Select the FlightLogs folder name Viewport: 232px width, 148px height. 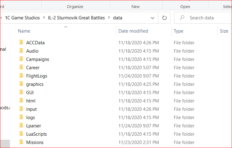pos(37,76)
